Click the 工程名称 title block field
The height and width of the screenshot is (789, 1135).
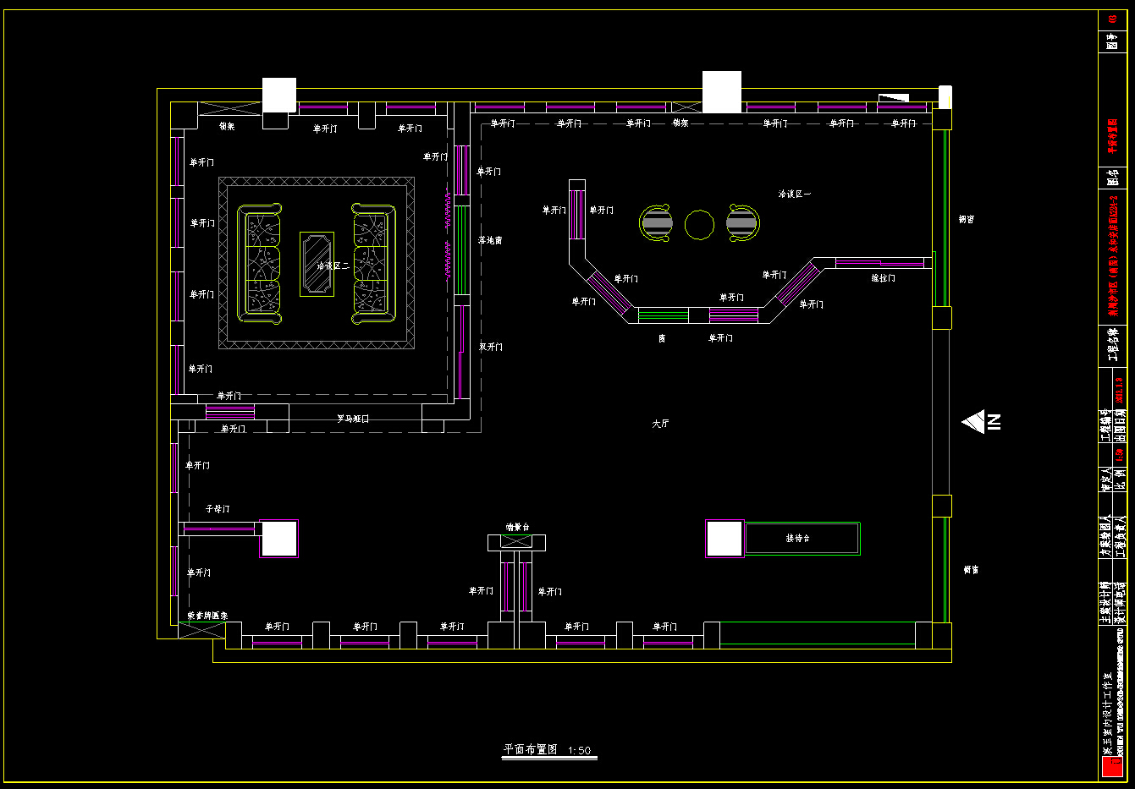coord(1113,344)
